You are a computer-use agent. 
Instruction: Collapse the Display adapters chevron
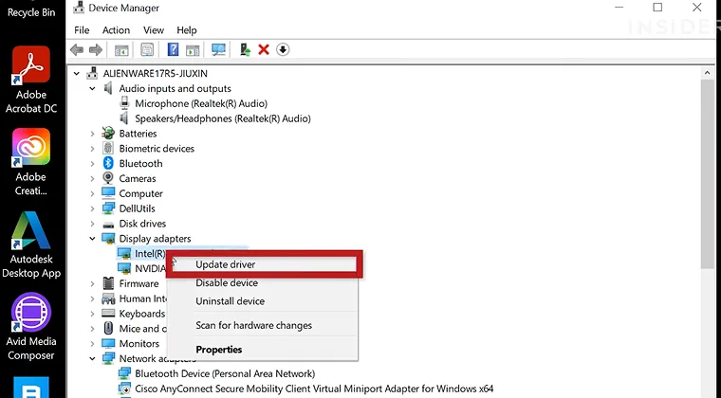[x=92, y=239]
